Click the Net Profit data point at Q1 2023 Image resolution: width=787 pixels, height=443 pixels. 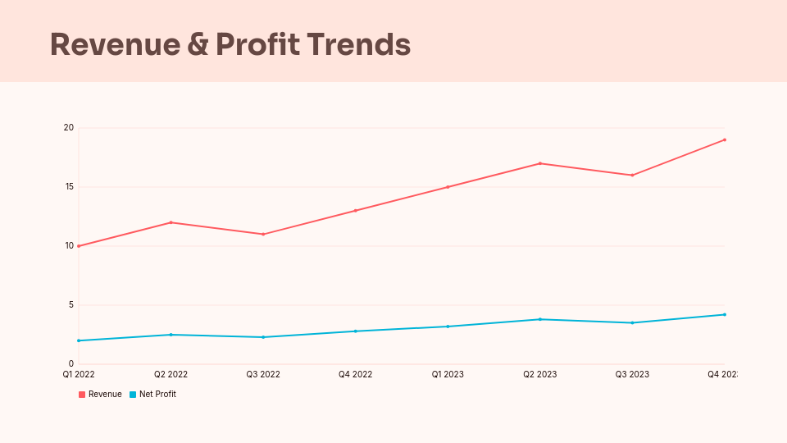448,327
